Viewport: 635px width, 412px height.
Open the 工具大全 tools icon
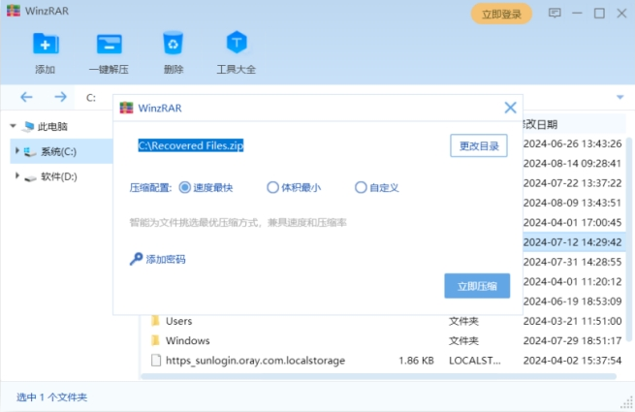237,42
